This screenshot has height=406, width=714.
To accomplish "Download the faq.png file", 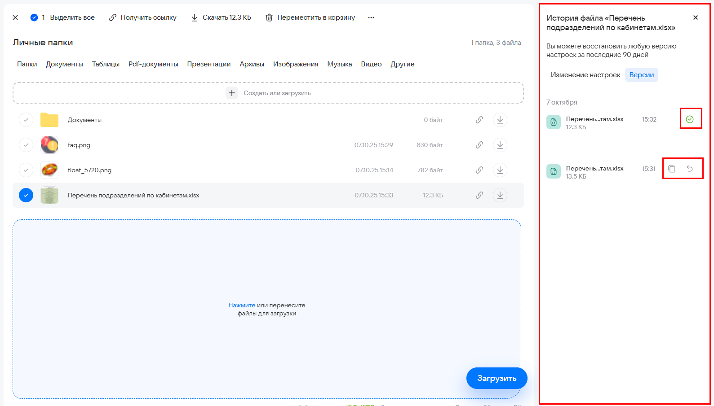I will pyautogui.click(x=500, y=145).
